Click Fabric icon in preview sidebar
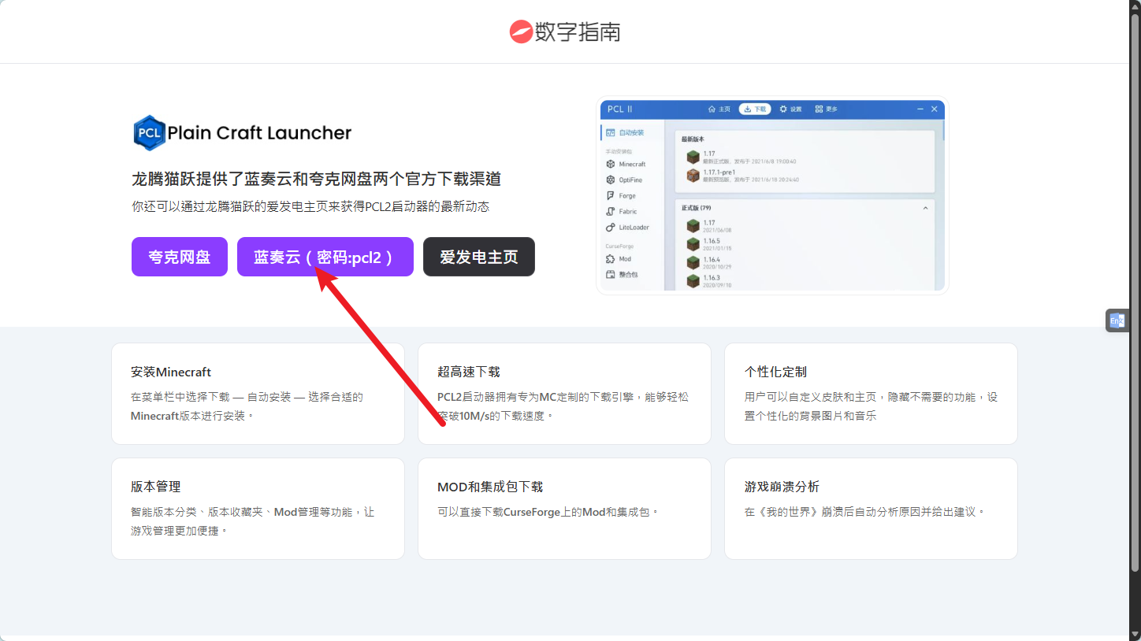 click(x=611, y=211)
